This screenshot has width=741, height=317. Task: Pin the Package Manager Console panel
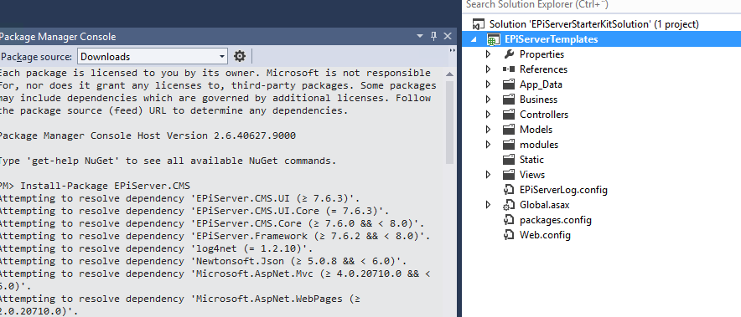click(433, 36)
